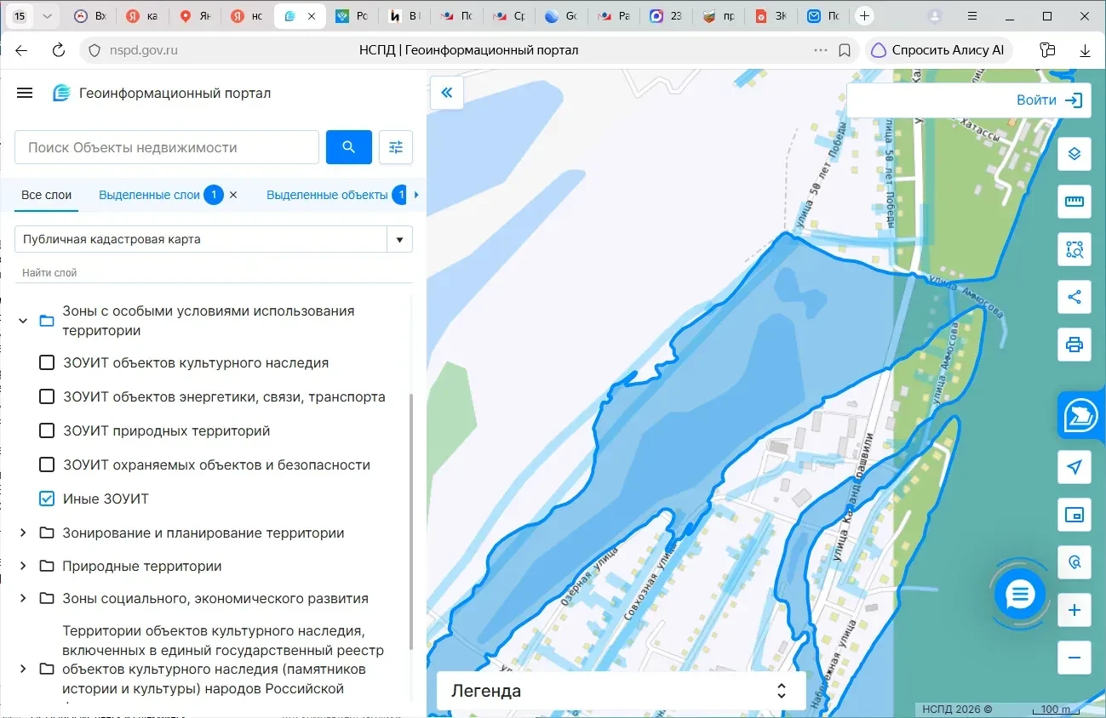Screen dimensions: 1106x718
Task: Bookmark this page in address bar
Action: [x=845, y=50]
